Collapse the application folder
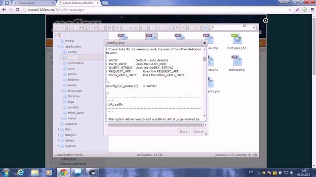This screenshot has height=177, width=316. 59,46
